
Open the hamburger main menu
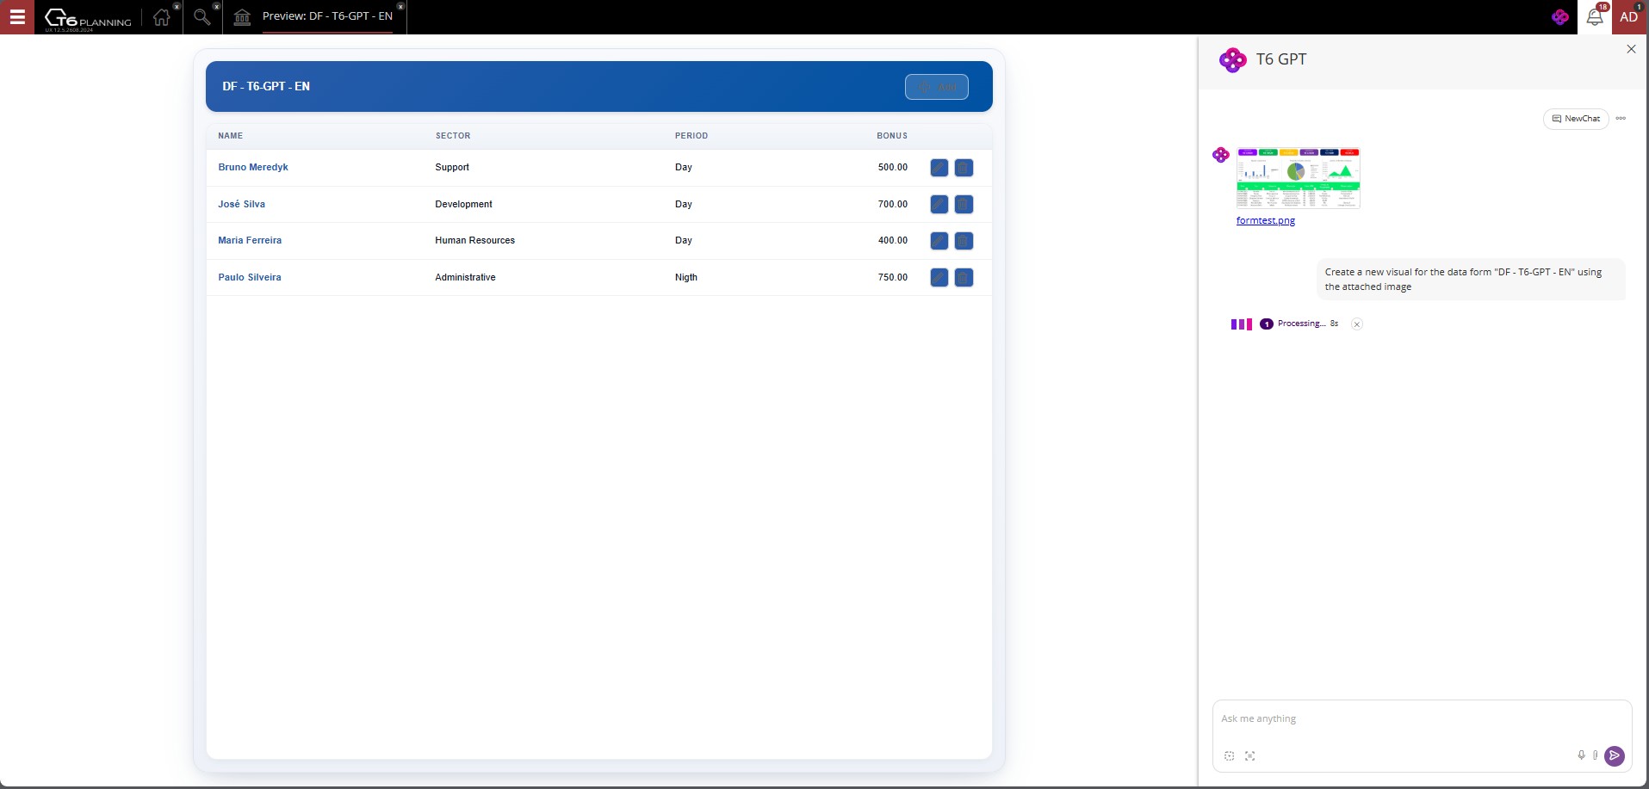(17, 17)
